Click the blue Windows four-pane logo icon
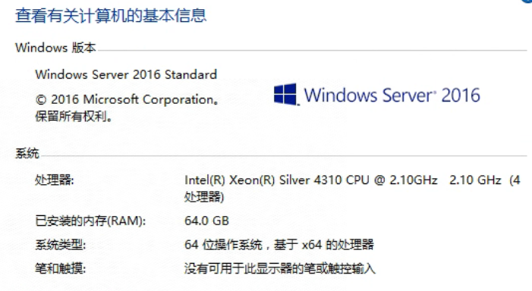The image size is (532, 291). 285,94
